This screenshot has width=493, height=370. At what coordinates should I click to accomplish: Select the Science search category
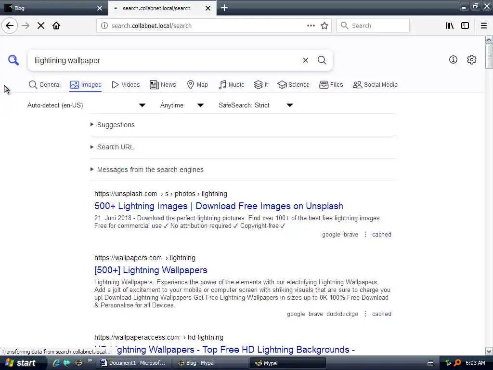293,85
